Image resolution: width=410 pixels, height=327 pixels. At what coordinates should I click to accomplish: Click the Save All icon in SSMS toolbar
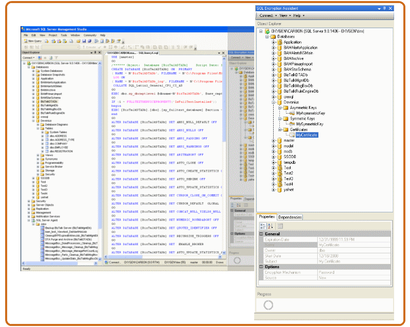click(89, 41)
